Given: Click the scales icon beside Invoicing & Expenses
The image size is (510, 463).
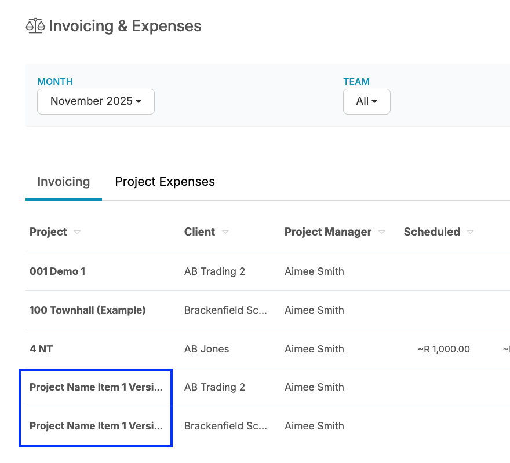Looking at the screenshot, I should tap(35, 26).
